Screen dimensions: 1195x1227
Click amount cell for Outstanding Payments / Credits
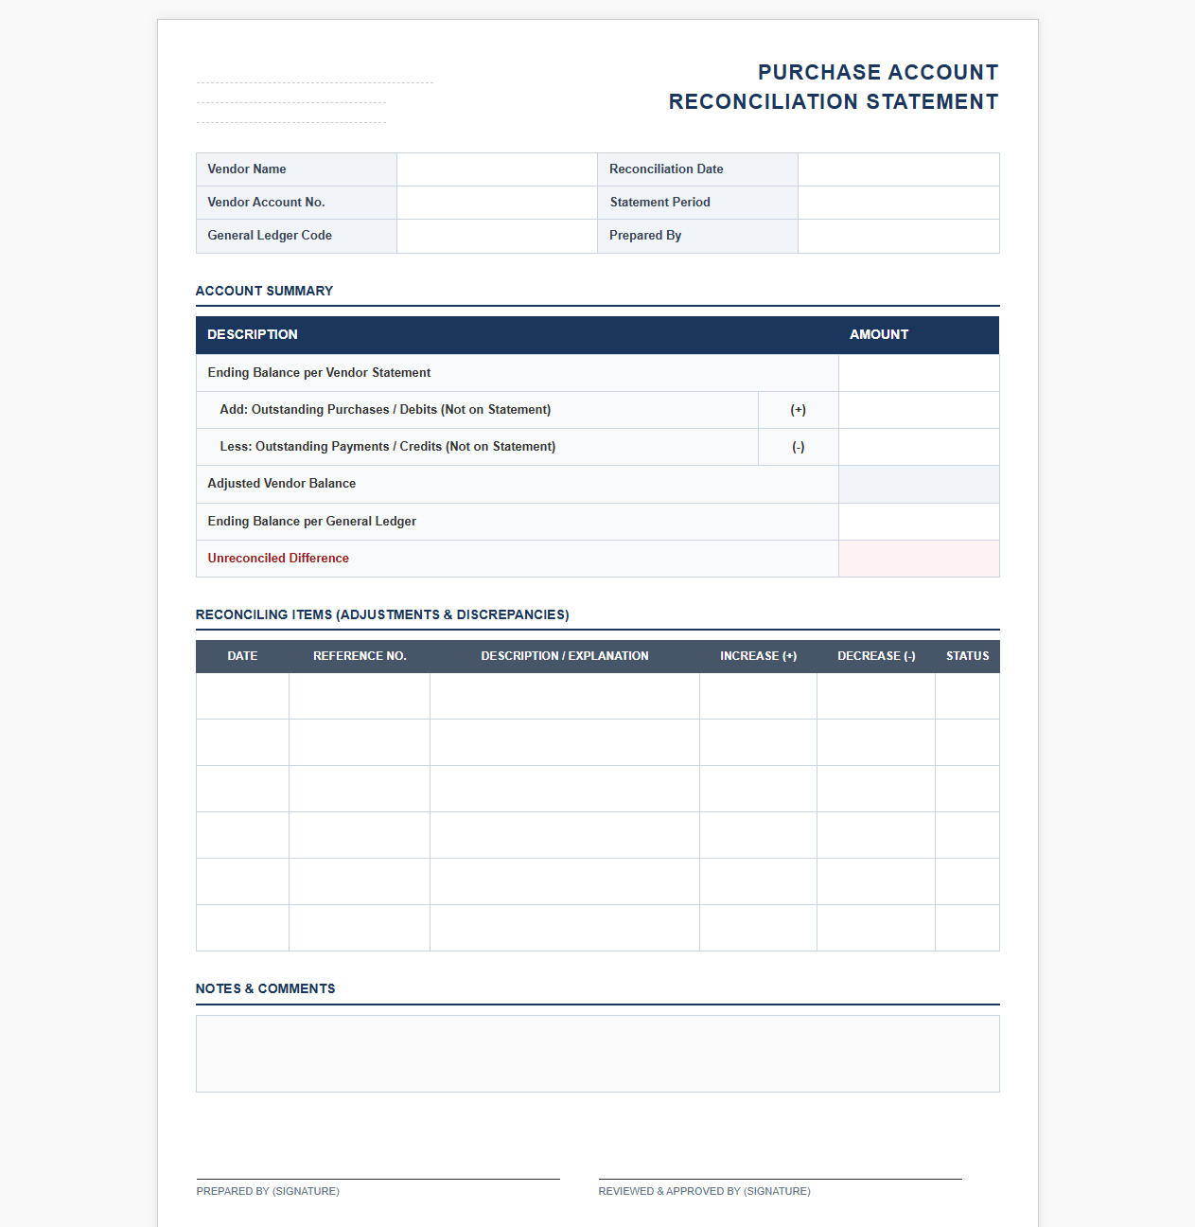(x=919, y=447)
